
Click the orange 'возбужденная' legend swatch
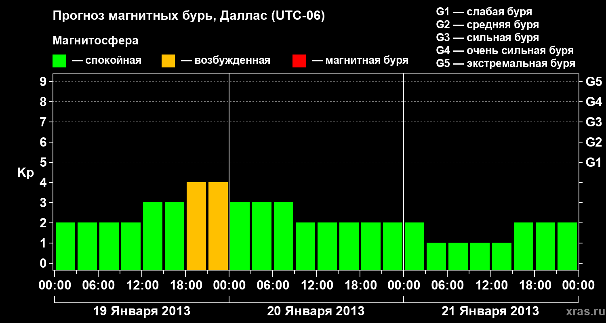pyautogui.click(x=168, y=61)
